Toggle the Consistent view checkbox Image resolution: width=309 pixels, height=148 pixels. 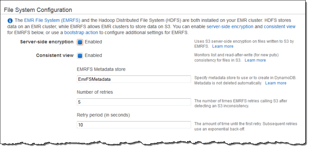pyautogui.click(x=80, y=56)
